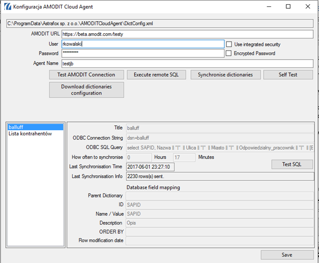Click the Description field containing Opis
Viewport: 319px width, 263px height.
click(x=219, y=223)
